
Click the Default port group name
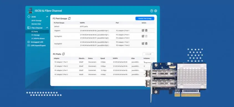click(57, 26)
